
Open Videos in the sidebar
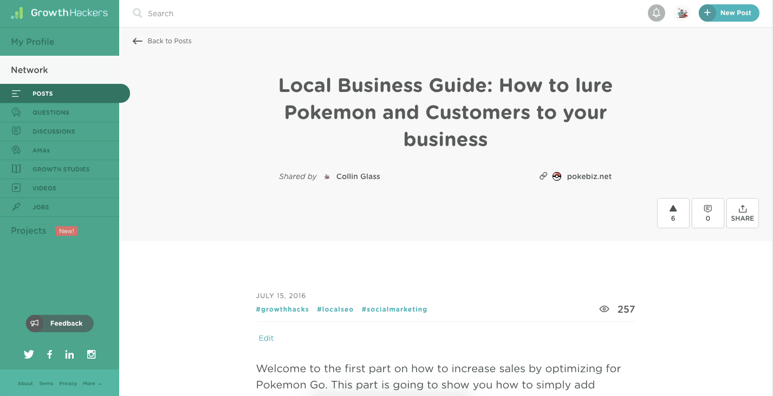coord(60,188)
